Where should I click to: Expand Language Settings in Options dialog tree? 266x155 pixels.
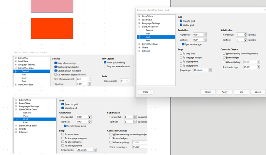140,23
